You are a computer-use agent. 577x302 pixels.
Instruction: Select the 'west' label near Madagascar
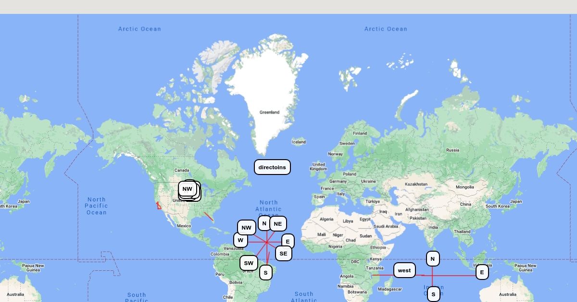tap(404, 270)
